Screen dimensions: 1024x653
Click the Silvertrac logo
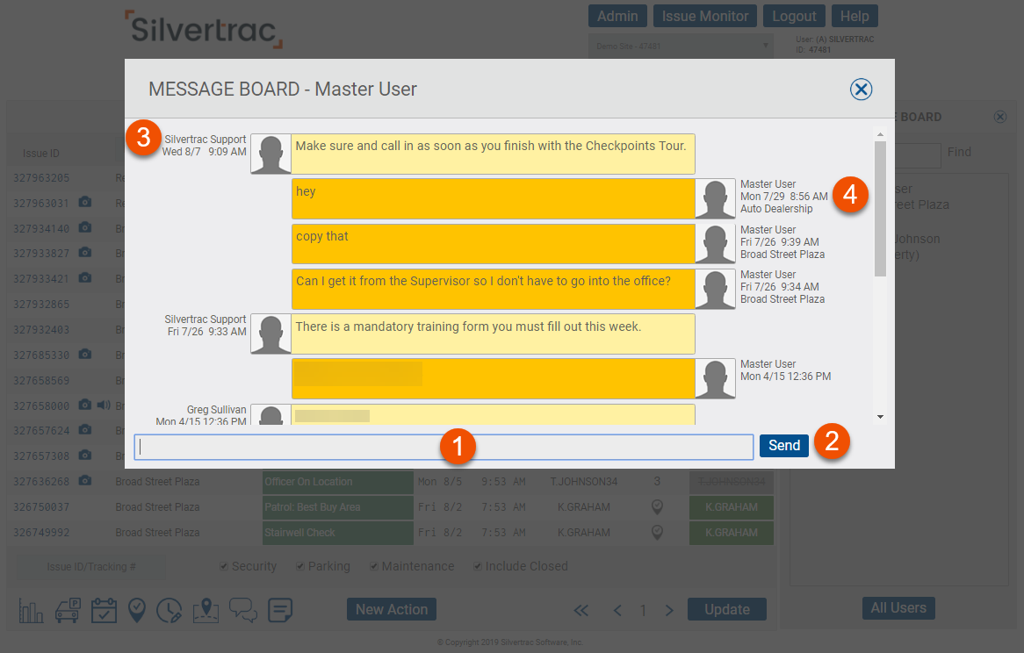click(204, 29)
